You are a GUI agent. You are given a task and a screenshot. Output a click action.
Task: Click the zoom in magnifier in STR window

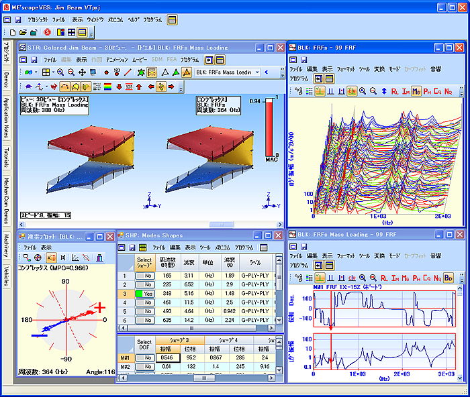tap(61, 72)
